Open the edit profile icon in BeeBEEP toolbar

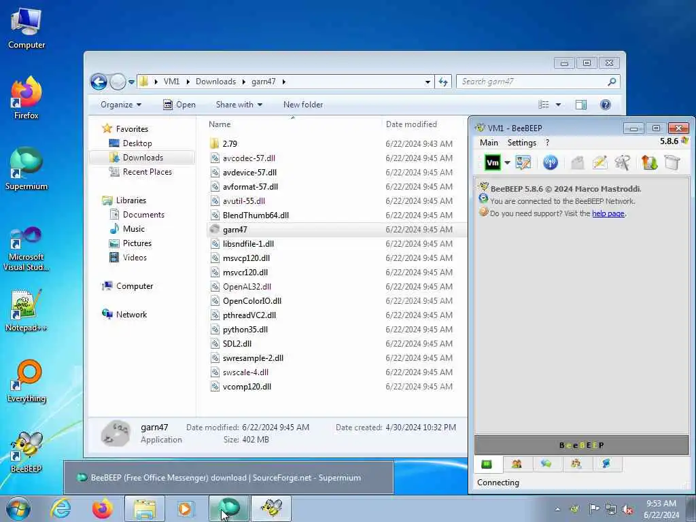(x=523, y=163)
